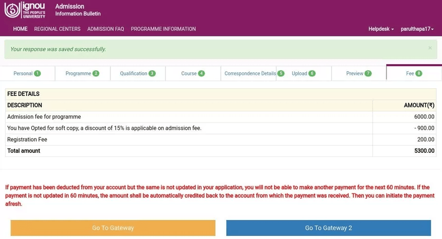The width and height of the screenshot is (442, 239).
Task: Switch to the Programme tab
Action: pyautogui.click(x=83, y=73)
